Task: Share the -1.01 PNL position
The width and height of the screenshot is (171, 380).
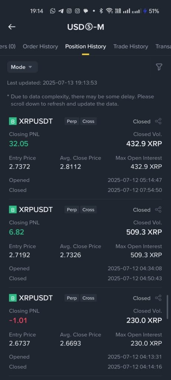Action: tap(158, 298)
